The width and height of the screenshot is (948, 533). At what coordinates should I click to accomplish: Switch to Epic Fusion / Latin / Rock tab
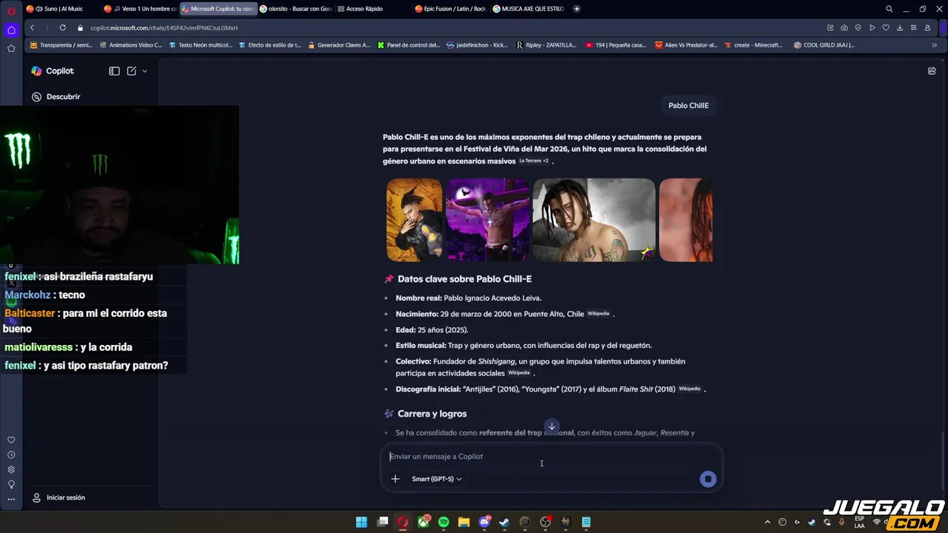(450, 9)
